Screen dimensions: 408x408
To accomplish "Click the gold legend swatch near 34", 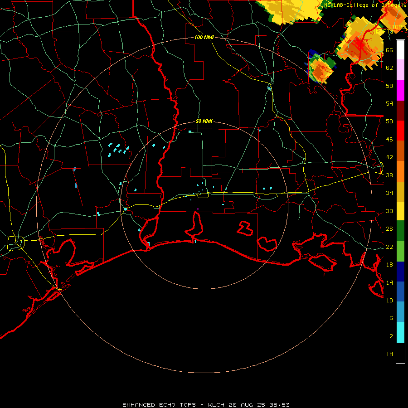I will tap(400, 192).
